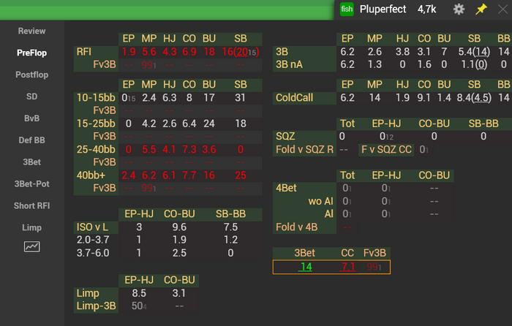The height and width of the screenshot is (326, 512).
Task: Select the PreFlop tab
Action: pyautogui.click(x=31, y=53)
